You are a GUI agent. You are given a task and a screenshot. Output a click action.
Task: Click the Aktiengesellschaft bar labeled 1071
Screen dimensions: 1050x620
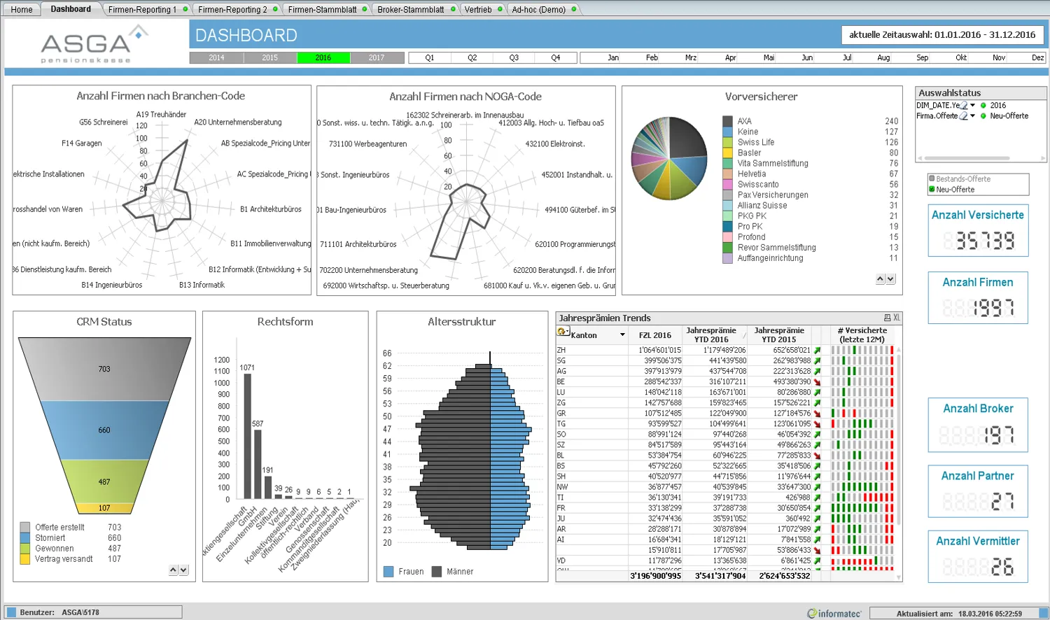[248, 436]
